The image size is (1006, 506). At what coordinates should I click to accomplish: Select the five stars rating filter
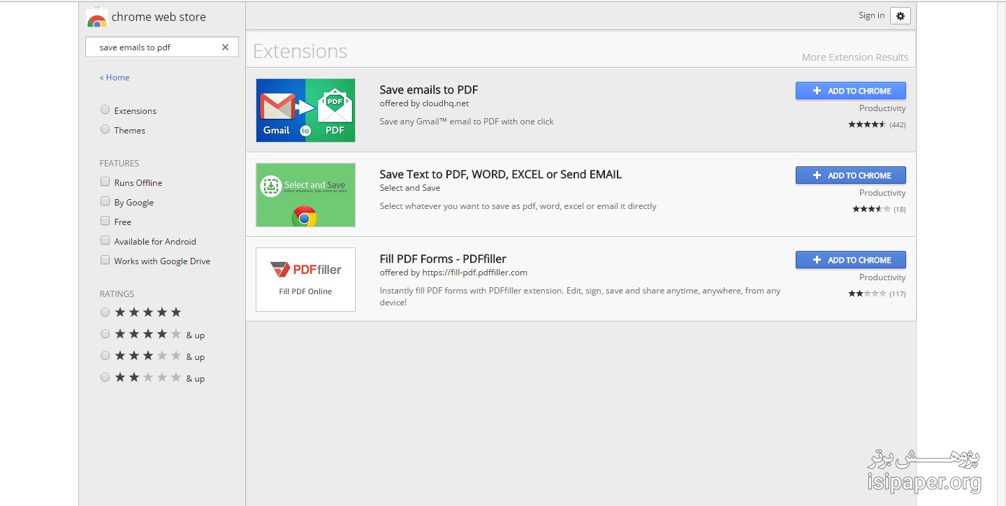[x=105, y=312]
